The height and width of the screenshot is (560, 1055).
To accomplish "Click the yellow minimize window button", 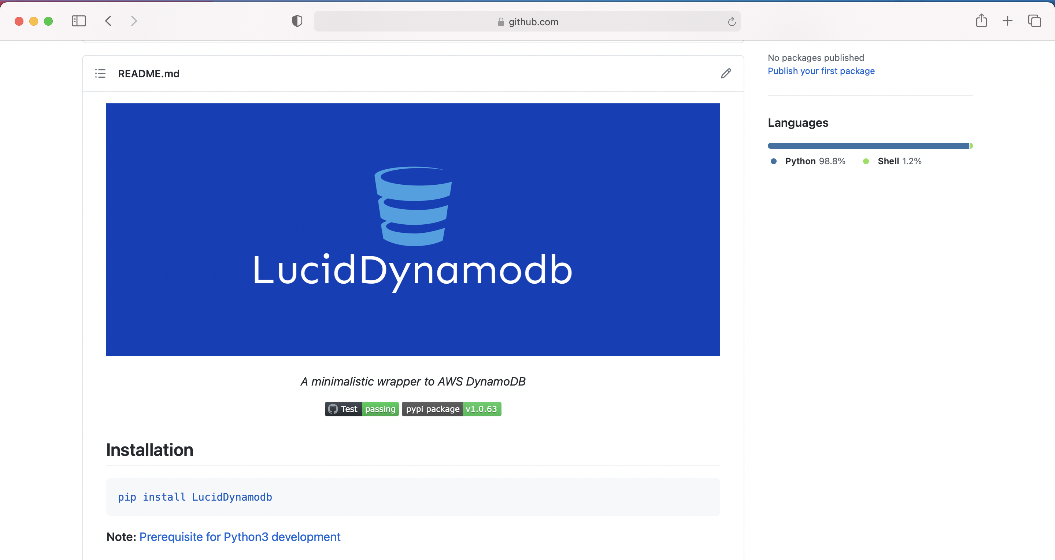I will pos(34,21).
